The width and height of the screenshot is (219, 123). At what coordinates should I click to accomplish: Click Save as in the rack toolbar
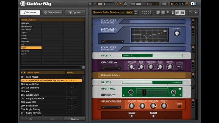[x=129, y=12]
